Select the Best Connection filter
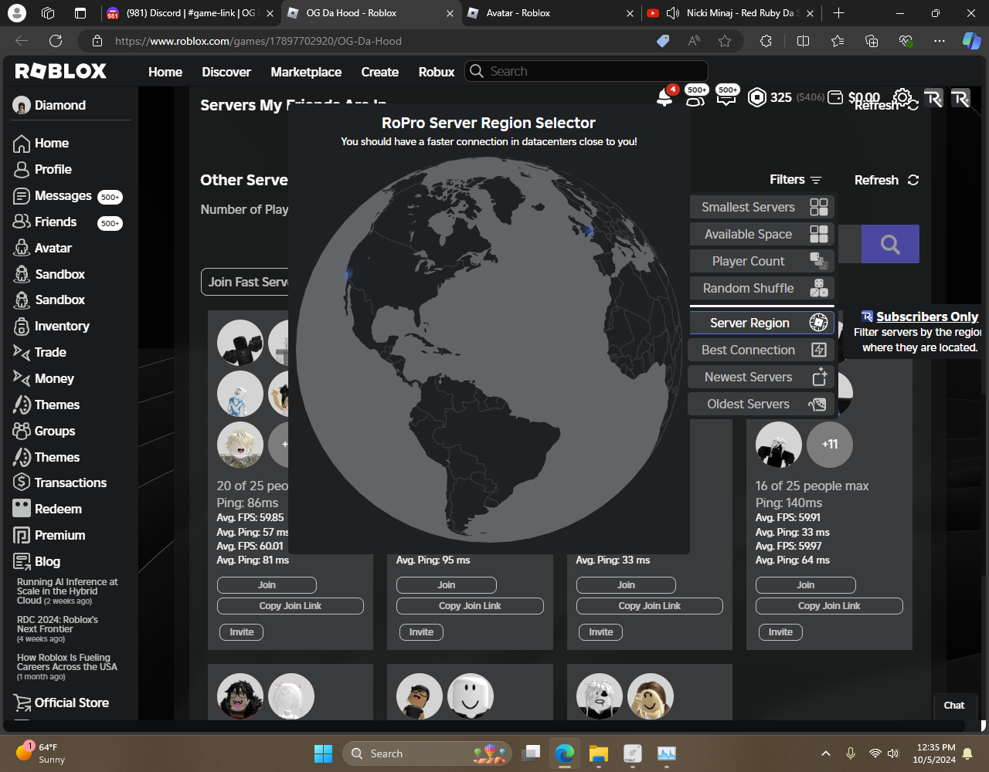Screen dimensions: 989x772 762,350
